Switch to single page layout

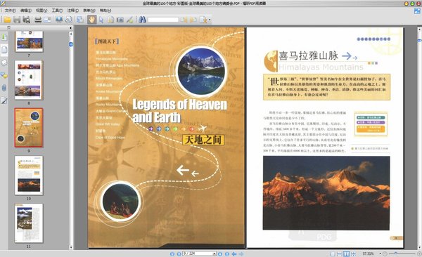point(333,253)
